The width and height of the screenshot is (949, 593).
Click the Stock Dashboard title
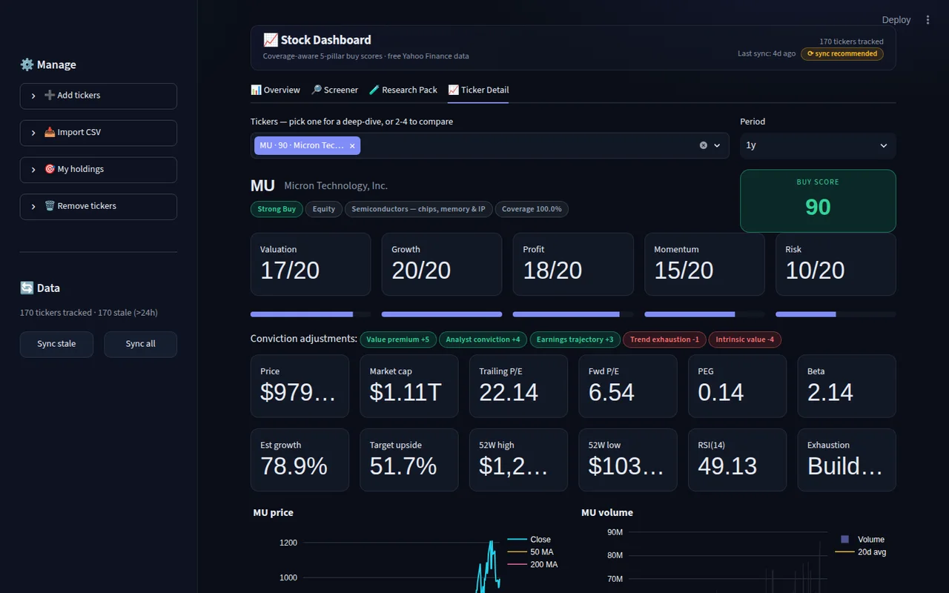pos(317,40)
